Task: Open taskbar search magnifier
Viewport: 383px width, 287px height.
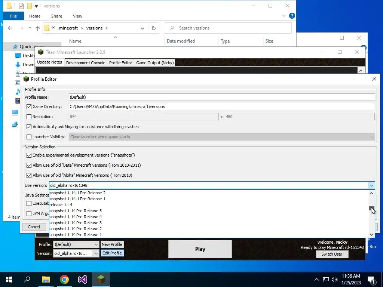Action: pyautogui.click(x=27, y=280)
